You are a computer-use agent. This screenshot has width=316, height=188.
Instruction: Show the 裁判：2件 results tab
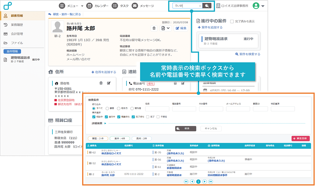click(x=141, y=138)
